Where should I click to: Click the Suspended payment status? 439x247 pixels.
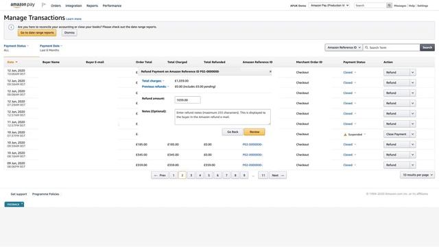pyautogui.click(x=355, y=134)
